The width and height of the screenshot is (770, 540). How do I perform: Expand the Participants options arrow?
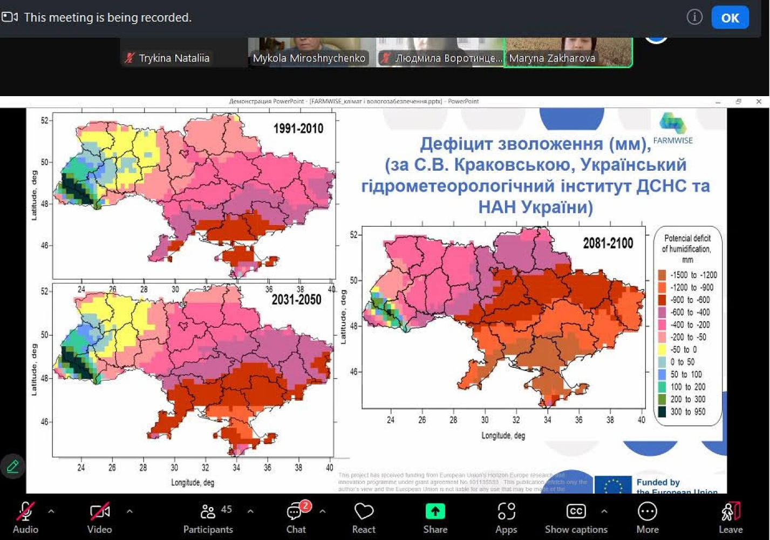(250, 511)
